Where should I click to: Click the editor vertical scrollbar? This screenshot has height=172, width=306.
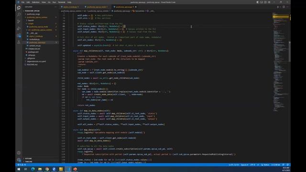[x=290, y=52]
